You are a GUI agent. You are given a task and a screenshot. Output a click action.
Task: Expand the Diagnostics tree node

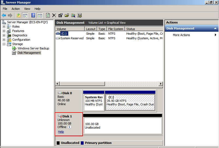coord(4,35)
